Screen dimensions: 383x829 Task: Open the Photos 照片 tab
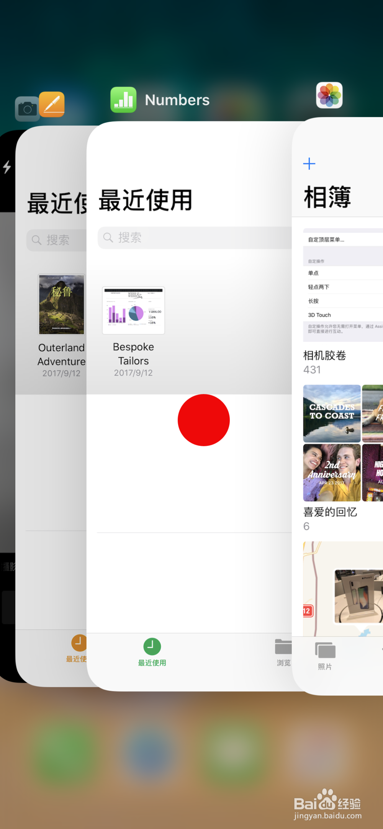pos(325,656)
